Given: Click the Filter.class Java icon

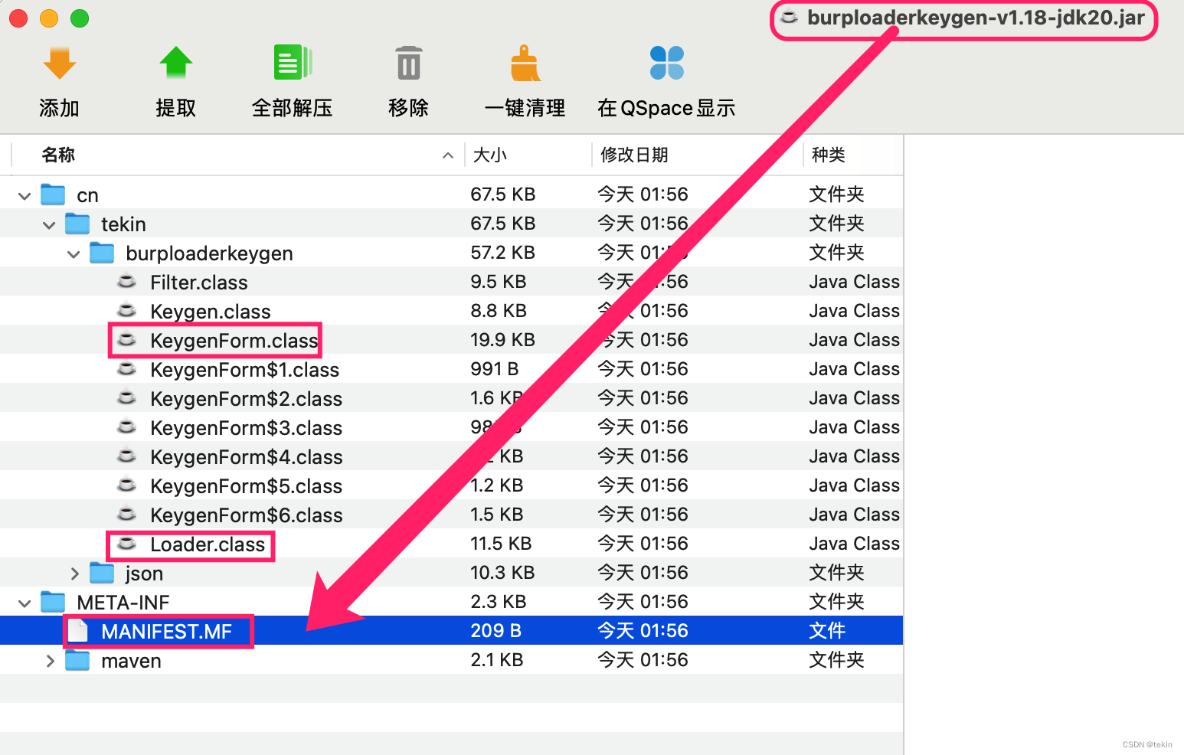Looking at the screenshot, I should [126, 282].
